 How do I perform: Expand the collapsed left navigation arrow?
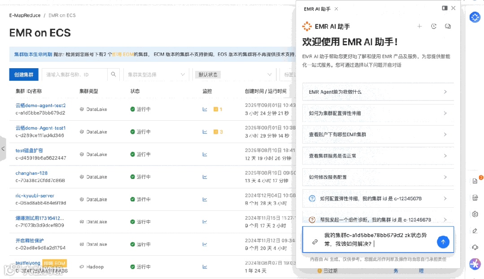point(3,149)
